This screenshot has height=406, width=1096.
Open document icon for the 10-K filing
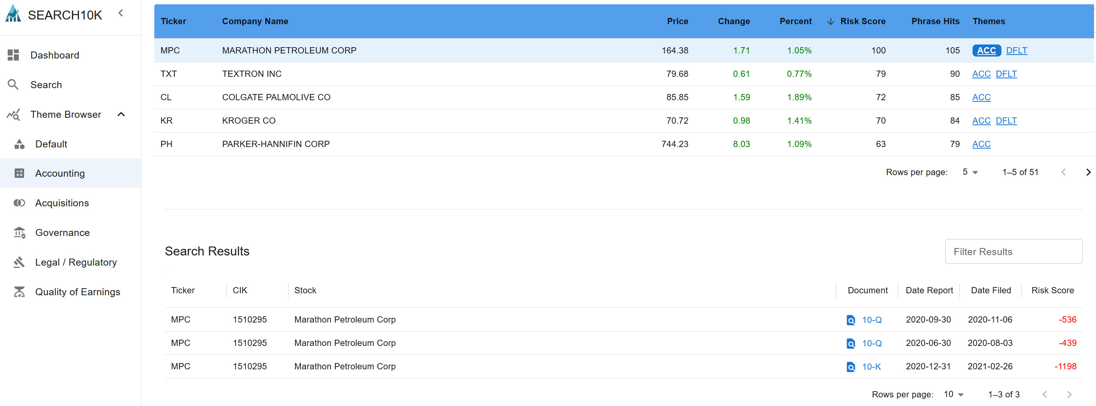(851, 367)
